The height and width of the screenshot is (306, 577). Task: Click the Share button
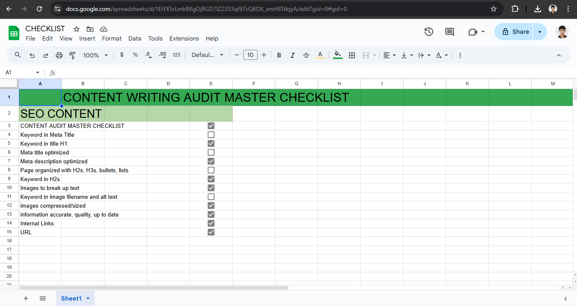pyautogui.click(x=514, y=32)
